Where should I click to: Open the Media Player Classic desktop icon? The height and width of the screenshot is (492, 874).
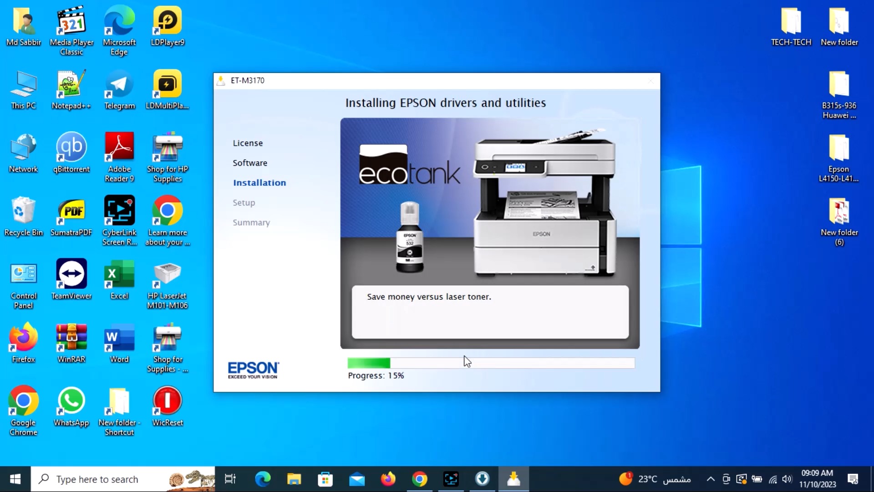(x=71, y=31)
